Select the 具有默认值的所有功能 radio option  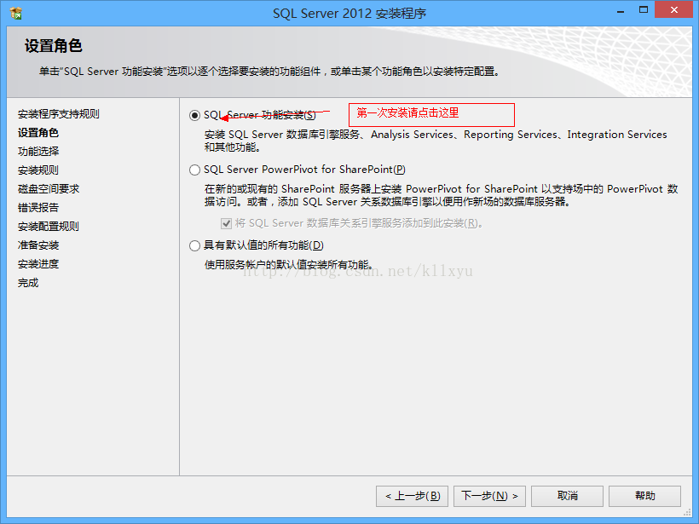pos(194,246)
